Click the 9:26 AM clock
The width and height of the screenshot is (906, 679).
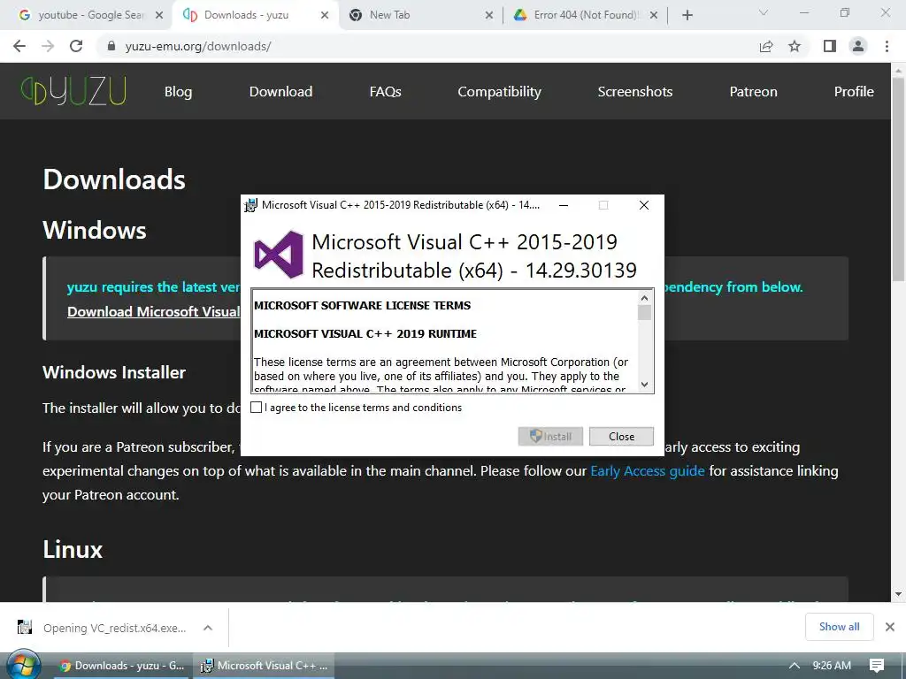[x=832, y=666]
